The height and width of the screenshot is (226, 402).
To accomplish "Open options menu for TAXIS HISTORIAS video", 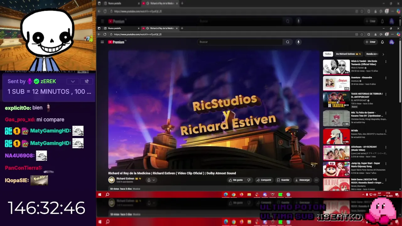I will coord(386,94).
